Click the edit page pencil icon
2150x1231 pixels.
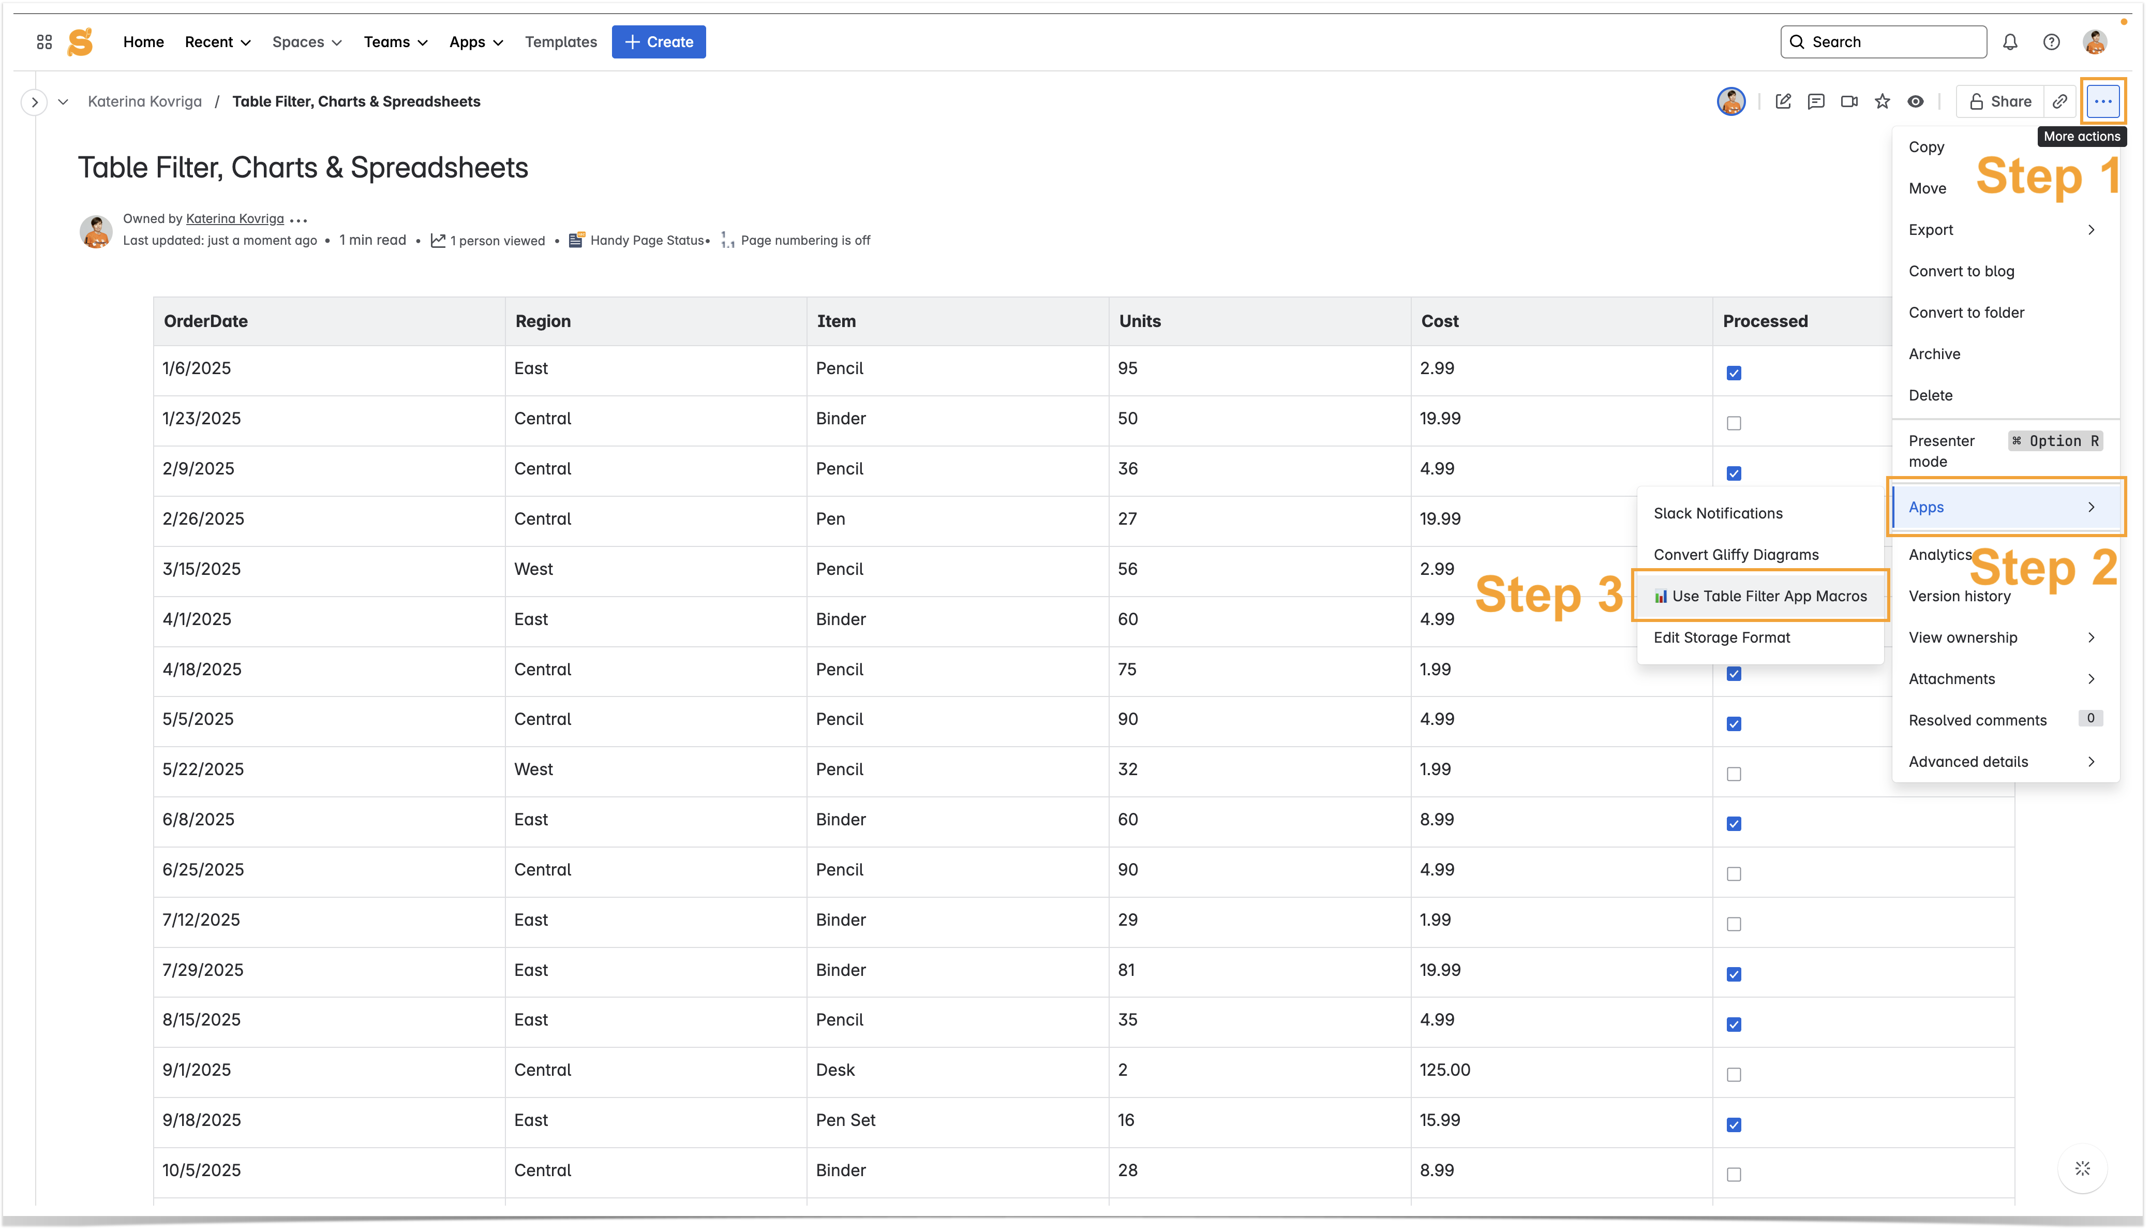1782,101
